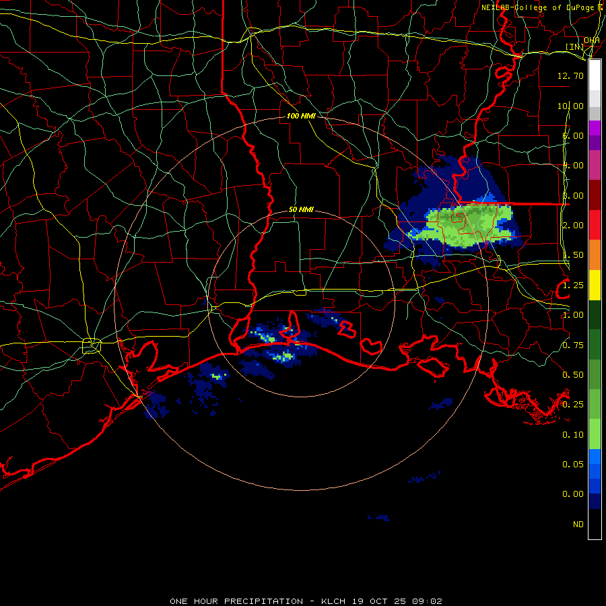Click the 10.00 legend label
Screen dimensions: 606x606
coord(570,106)
